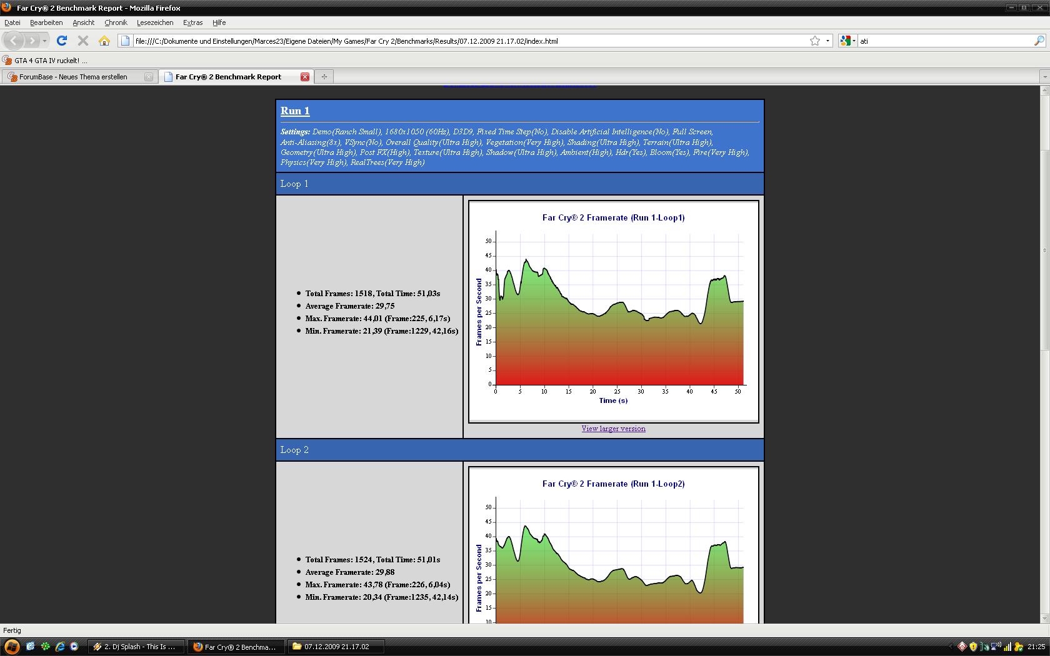Click the Run 1 heading link

pyautogui.click(x=295, y=111)
